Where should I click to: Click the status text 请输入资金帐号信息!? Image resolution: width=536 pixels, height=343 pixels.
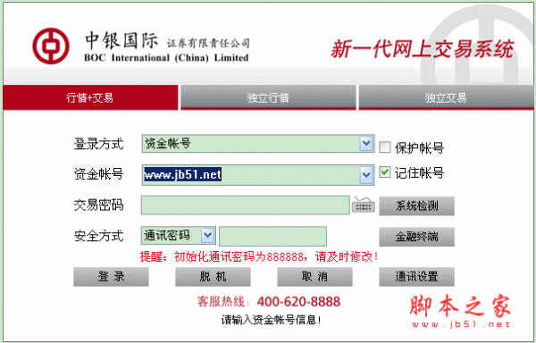coord(271,320)
